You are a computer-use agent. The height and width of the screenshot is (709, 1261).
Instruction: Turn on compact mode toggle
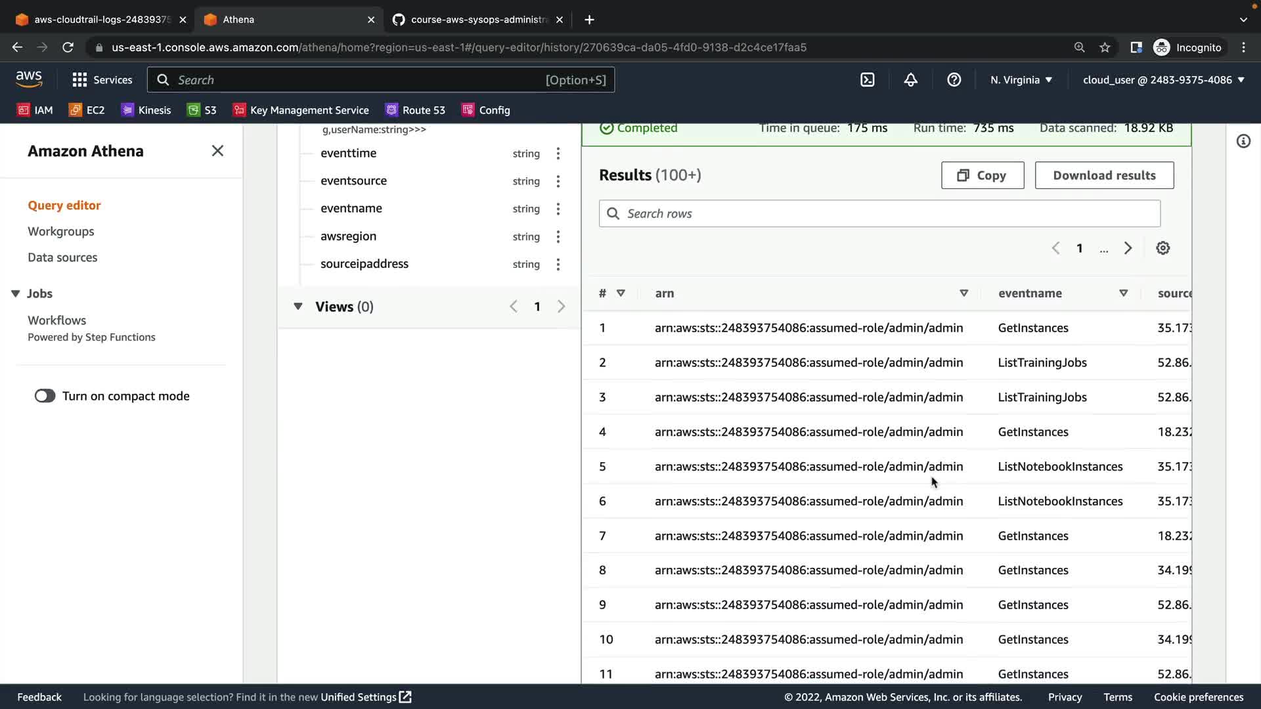[x=45, y=396]
